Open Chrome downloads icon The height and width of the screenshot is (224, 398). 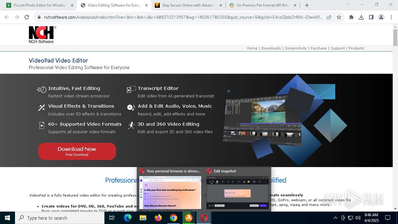(361, 17)
